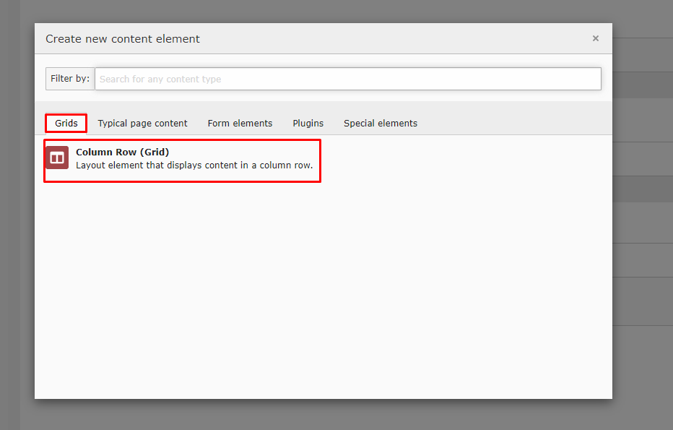Click the blank area under Column Row entry
Screen dimensions: 673x430
click(325, 289)
